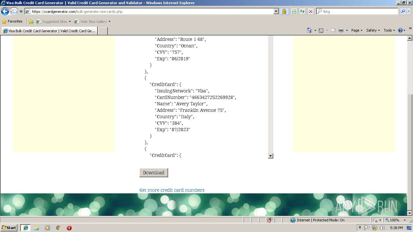
Task: Click the Compatibility View icon
Action: coord(294,12)
